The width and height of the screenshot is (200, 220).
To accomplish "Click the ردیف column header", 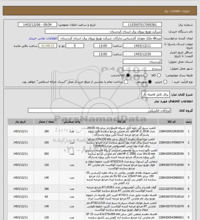I will point(189,121).
